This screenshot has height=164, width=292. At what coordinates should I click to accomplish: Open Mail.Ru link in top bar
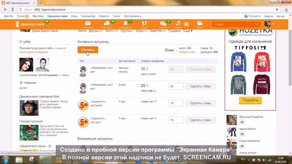[9, 16]
